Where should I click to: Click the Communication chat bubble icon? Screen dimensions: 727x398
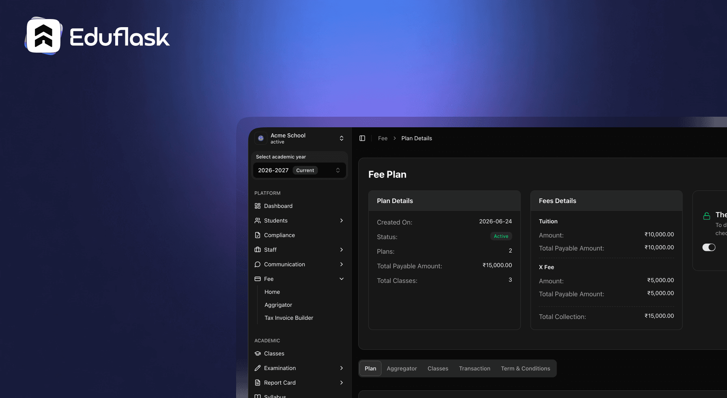pyautogui.click(x=258, y=264)
